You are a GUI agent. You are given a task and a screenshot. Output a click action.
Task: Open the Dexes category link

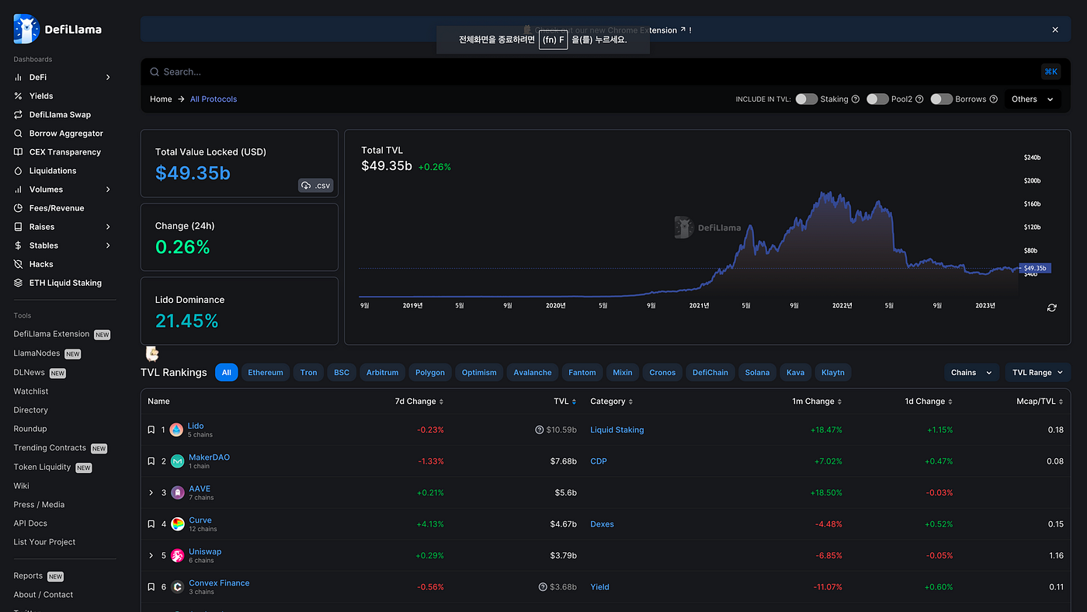[x=602, y=524]
